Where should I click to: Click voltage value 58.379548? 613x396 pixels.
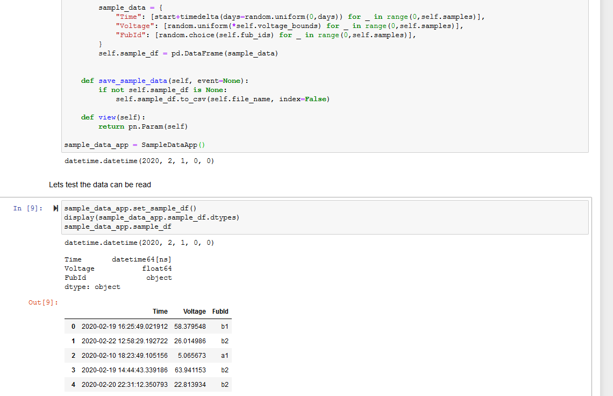[190, 327]
